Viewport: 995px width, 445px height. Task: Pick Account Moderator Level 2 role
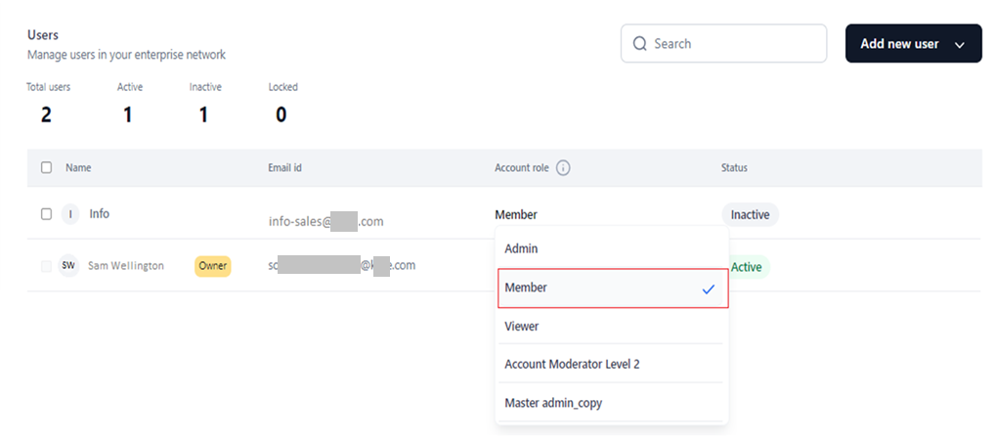[572, 365]
